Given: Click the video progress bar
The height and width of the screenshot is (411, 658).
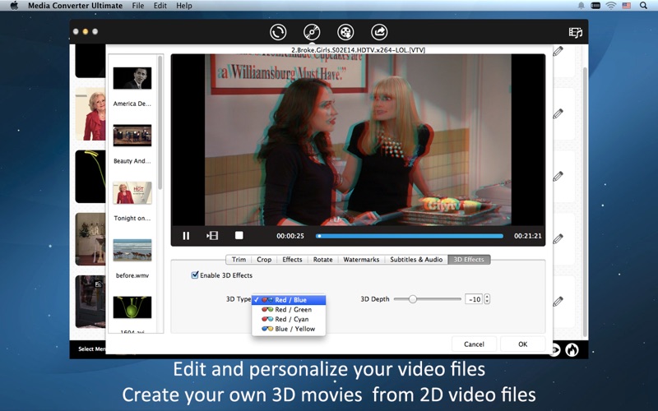Looking at the screenshot, I should [x=409, y=236].
